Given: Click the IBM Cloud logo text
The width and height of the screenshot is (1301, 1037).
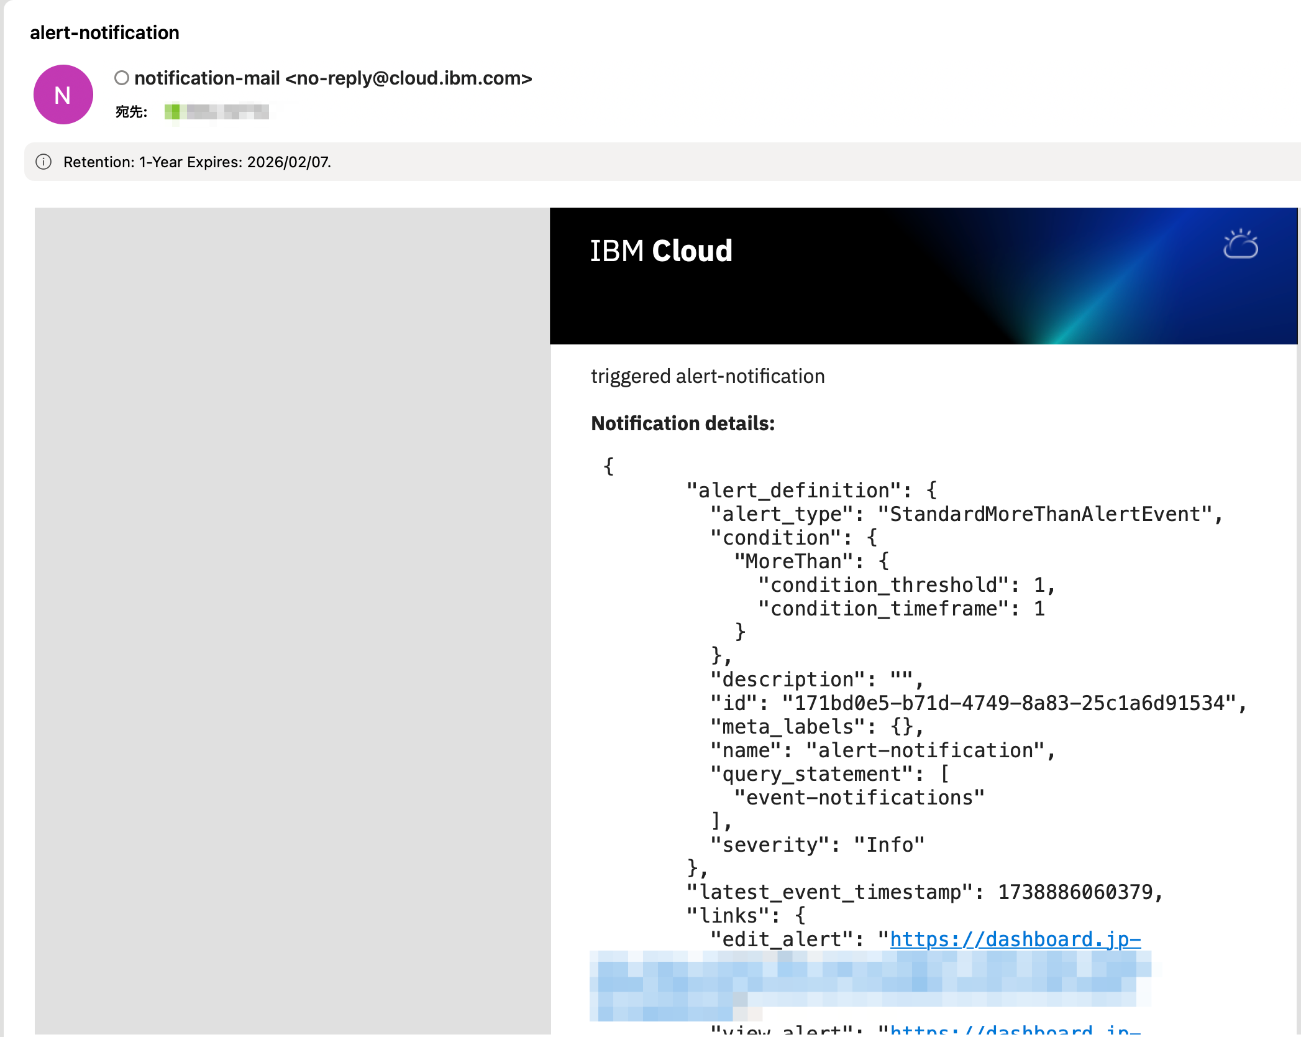Looking at the screenshot, I should coord(660,251).
